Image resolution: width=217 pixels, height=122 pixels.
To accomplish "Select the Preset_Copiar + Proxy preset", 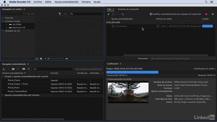I will (18, 84).
